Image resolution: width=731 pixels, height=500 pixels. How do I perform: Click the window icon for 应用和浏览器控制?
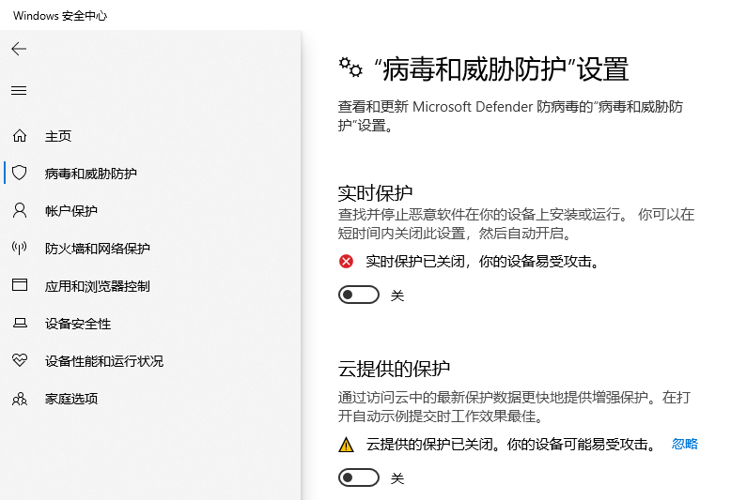20,285
